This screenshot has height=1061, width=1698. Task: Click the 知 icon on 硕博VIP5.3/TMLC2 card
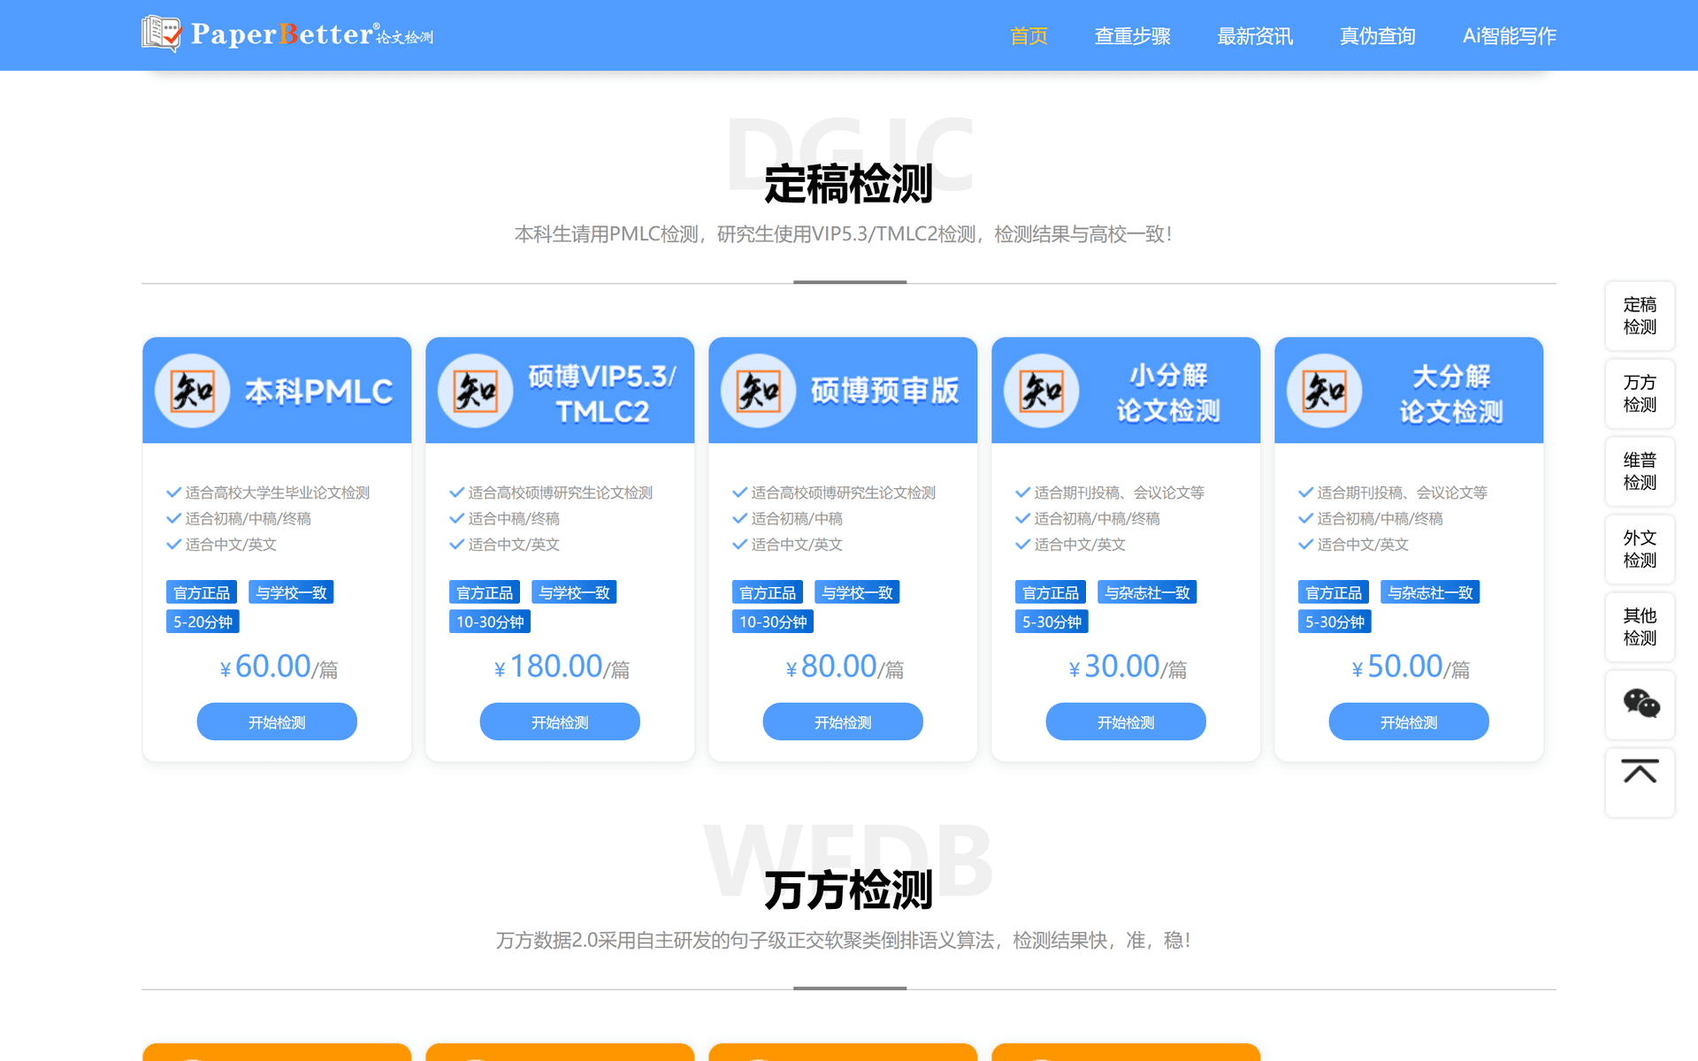(x=476, y=391)
